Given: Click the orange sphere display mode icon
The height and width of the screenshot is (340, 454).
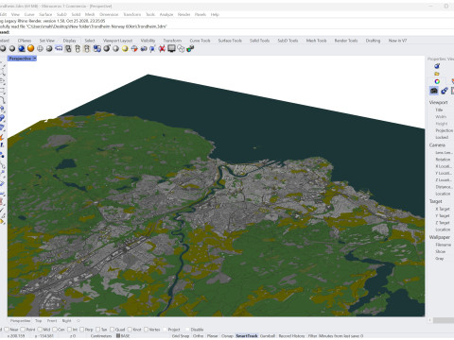Looking at the screenshot, I should (x=30, y=48).
